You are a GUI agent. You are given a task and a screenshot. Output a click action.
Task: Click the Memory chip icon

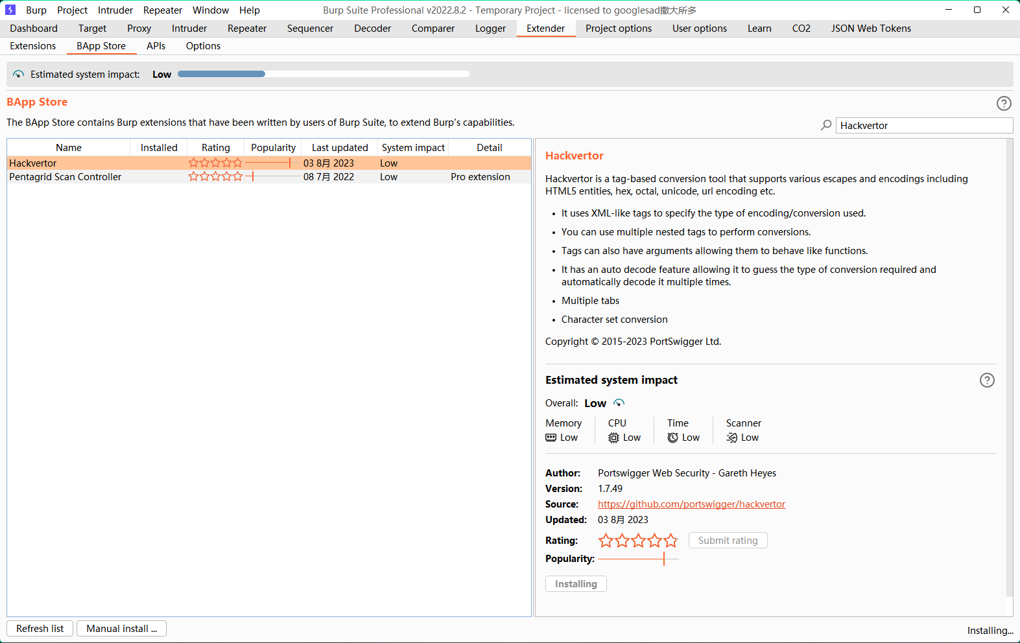551,438
